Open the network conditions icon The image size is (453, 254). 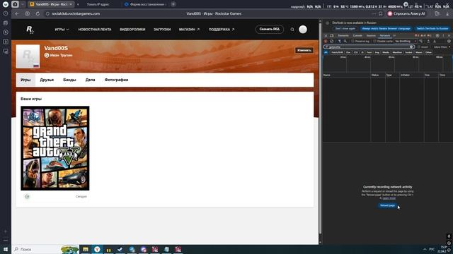pos(421,41)
